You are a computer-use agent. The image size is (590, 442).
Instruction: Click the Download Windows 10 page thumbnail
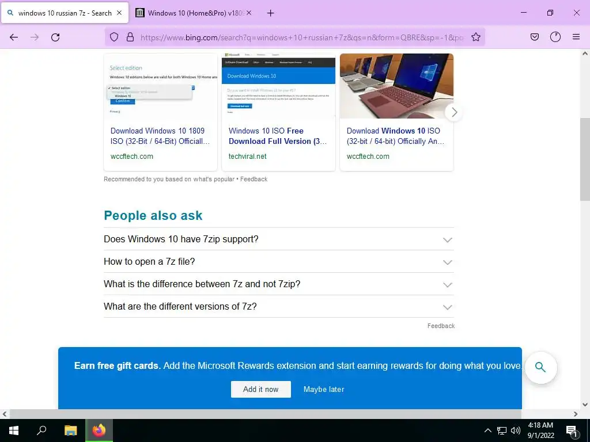tap(278, 86)
